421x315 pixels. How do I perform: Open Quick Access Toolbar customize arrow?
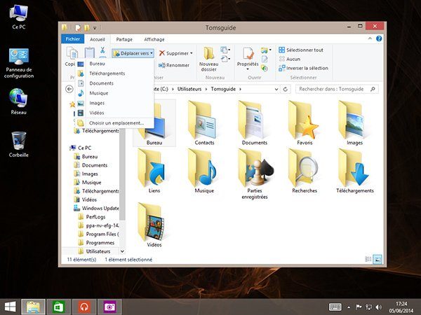coord(95,27)
